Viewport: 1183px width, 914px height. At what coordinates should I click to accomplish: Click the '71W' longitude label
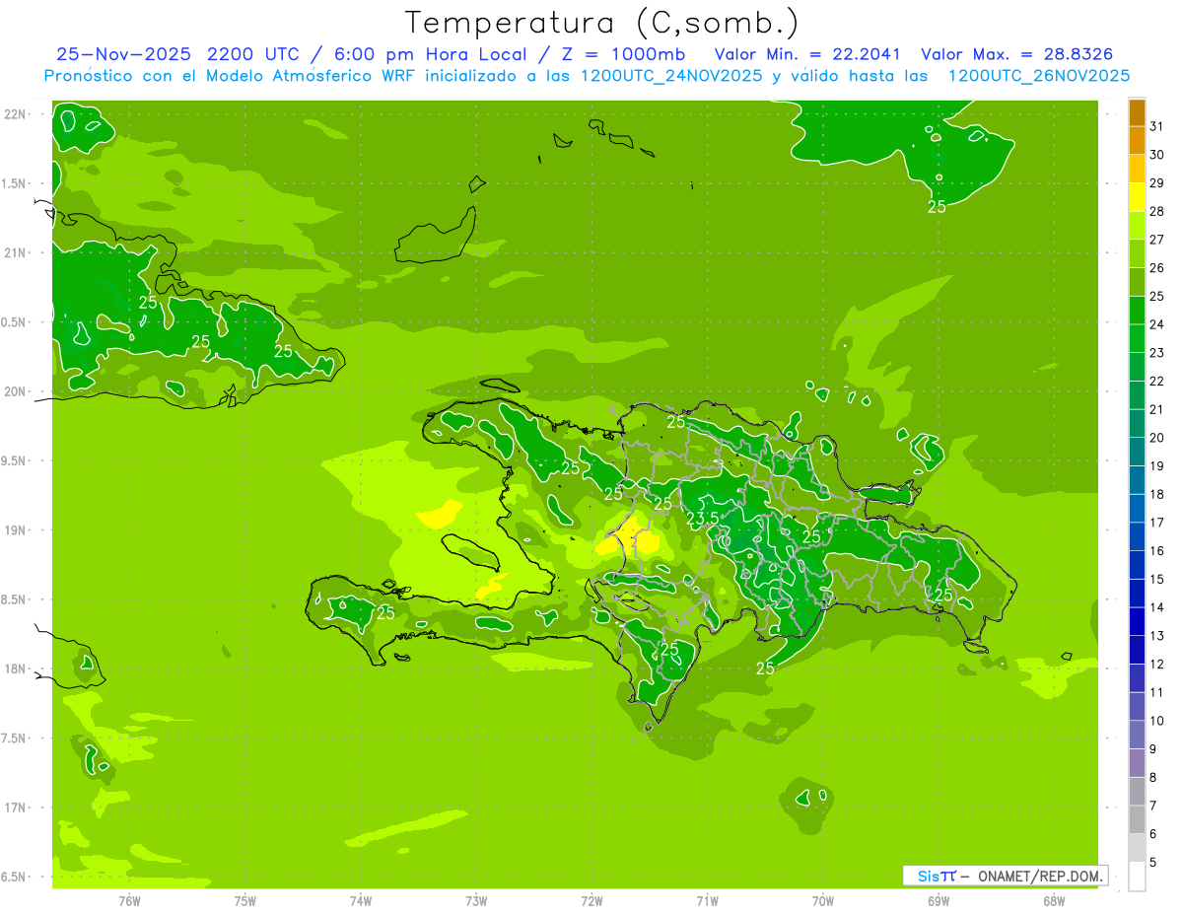pos(707,900)
